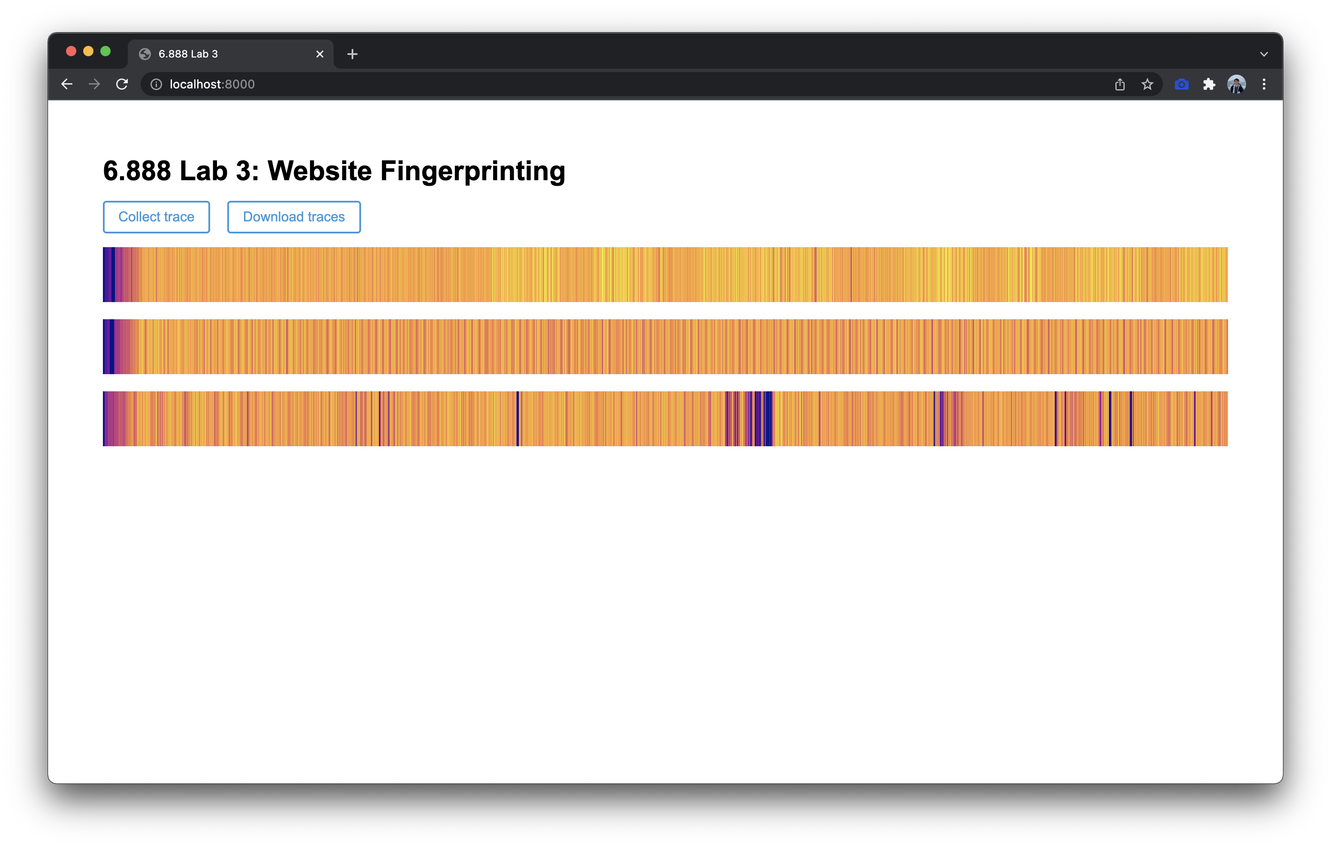Open the Chrome profile avatar
This screenshot has width=1331, height=847.
(1237, 84)
